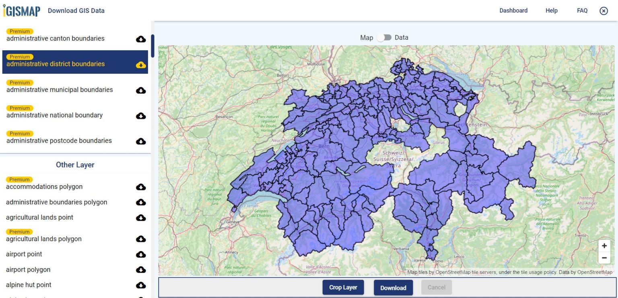
Task: Download administrative canton boundaries via cloud icon
Action: [x=141, y=39]
